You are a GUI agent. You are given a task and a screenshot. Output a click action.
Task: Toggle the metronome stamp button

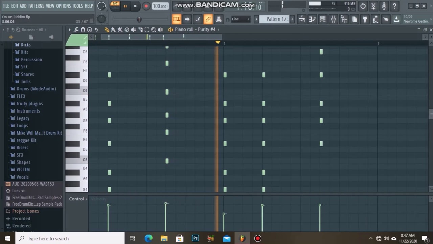(x=219, y=19)
